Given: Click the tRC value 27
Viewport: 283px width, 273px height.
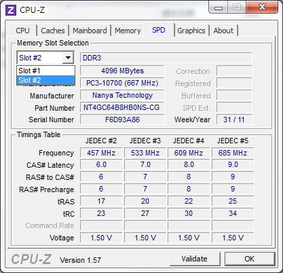Looking at the screenshot, I should [x=145, y=213].
